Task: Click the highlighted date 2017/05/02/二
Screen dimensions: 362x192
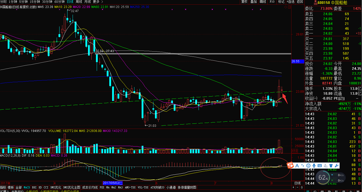Action: tap(113, 183)
